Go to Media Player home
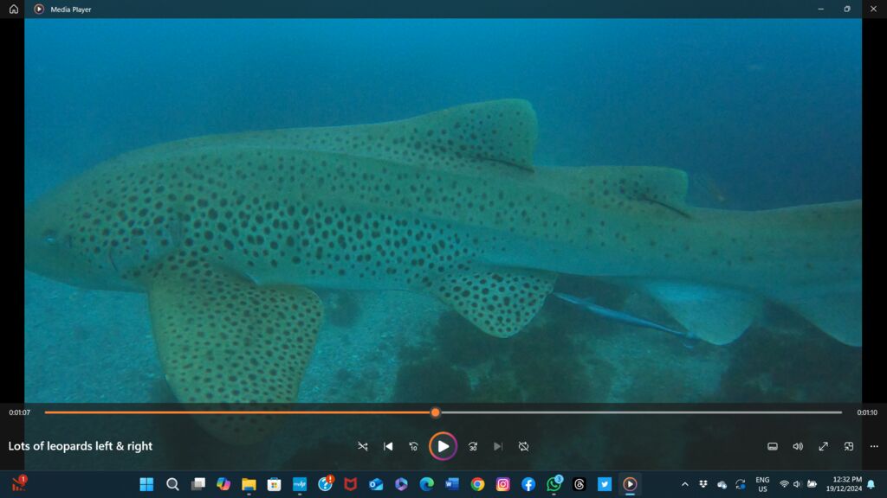Viewport: 887px width, 498px height. (13, 9)
